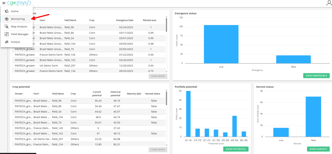Sort by Current potential column header

coord(97,94)
